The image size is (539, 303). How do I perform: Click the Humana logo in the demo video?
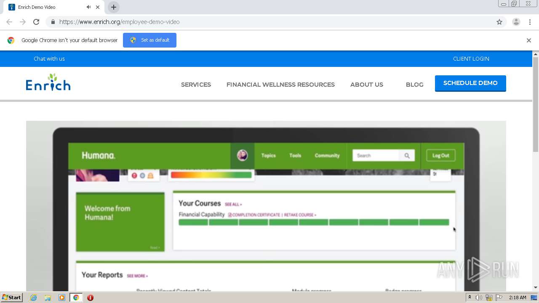pos(99,156)
